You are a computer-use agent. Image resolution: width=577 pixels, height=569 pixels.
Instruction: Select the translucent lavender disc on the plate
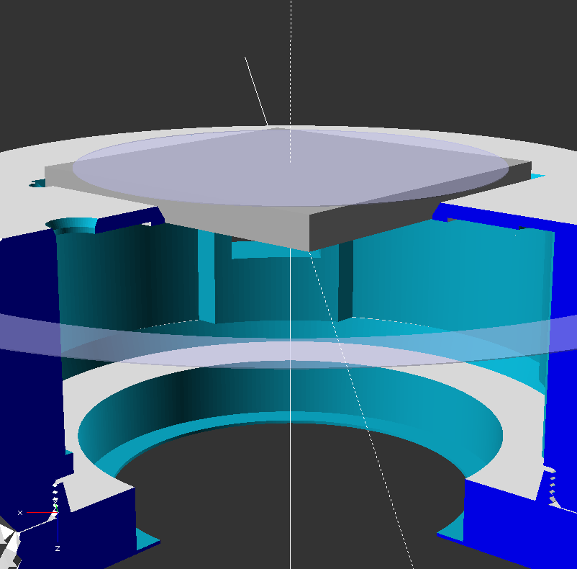(291, 168)
